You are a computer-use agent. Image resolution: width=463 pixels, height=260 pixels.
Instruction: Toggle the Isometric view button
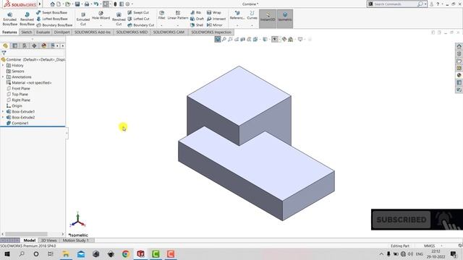[284, 19]
